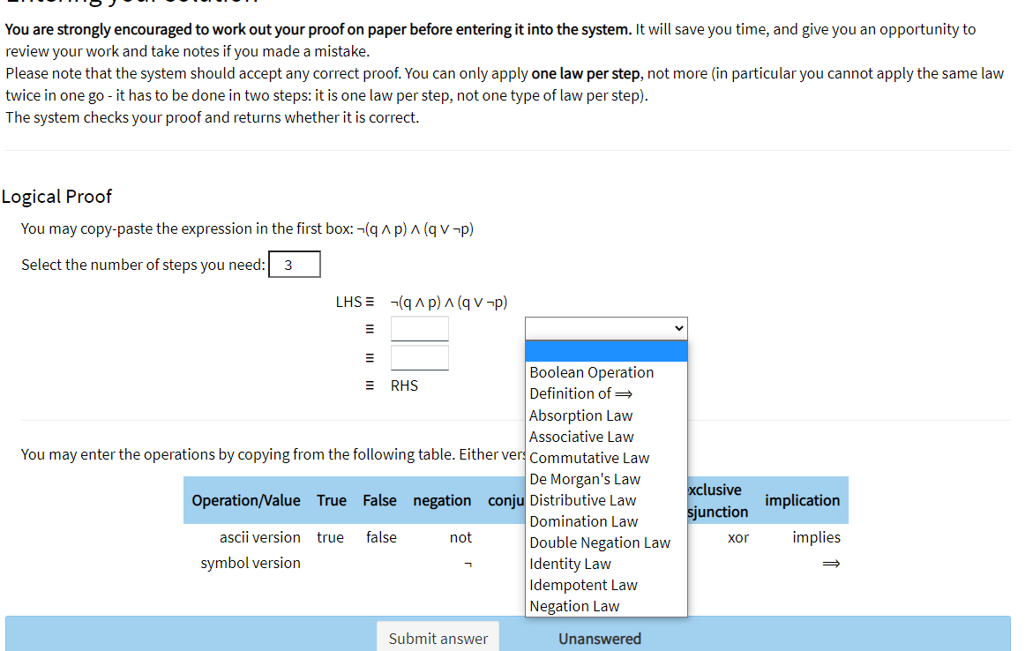Select De Morgan's Law option
The height and width of the screenshot is (651, 1033).
coord(606,478)
